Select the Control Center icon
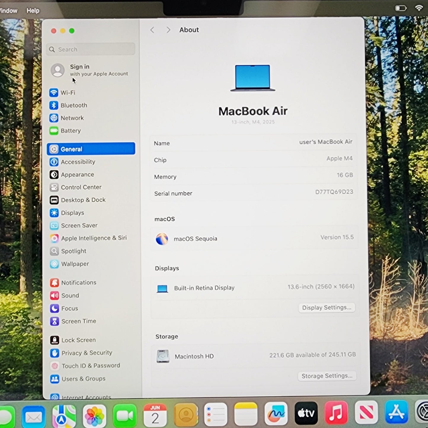This screenshot has width=428, height=428. [x=54, y=187]
